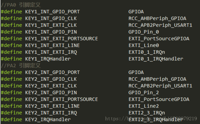This screenshot has width=200, height=124.
Task: Click the //PA2 comment line
Action: (x=21, y=66)
